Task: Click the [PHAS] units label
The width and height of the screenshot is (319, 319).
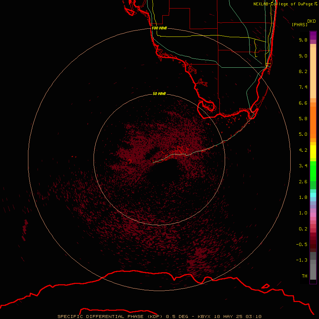Action: pyautogui.click(x=300, y=25)
